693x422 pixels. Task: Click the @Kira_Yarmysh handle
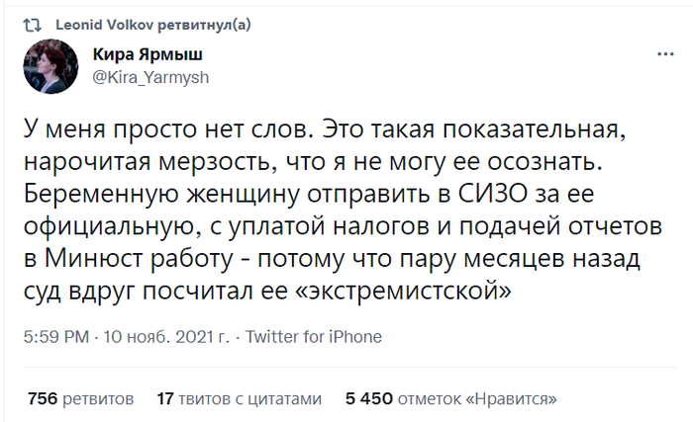pos(148,75)
